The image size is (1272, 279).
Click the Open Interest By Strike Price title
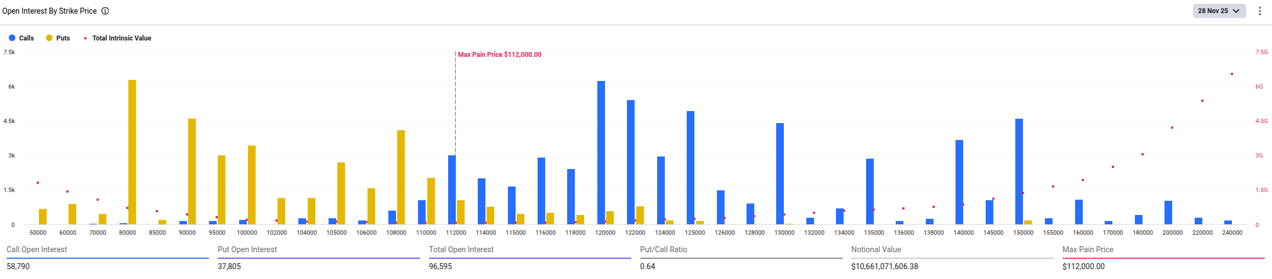pyautogui.click(x=49, y=11)
